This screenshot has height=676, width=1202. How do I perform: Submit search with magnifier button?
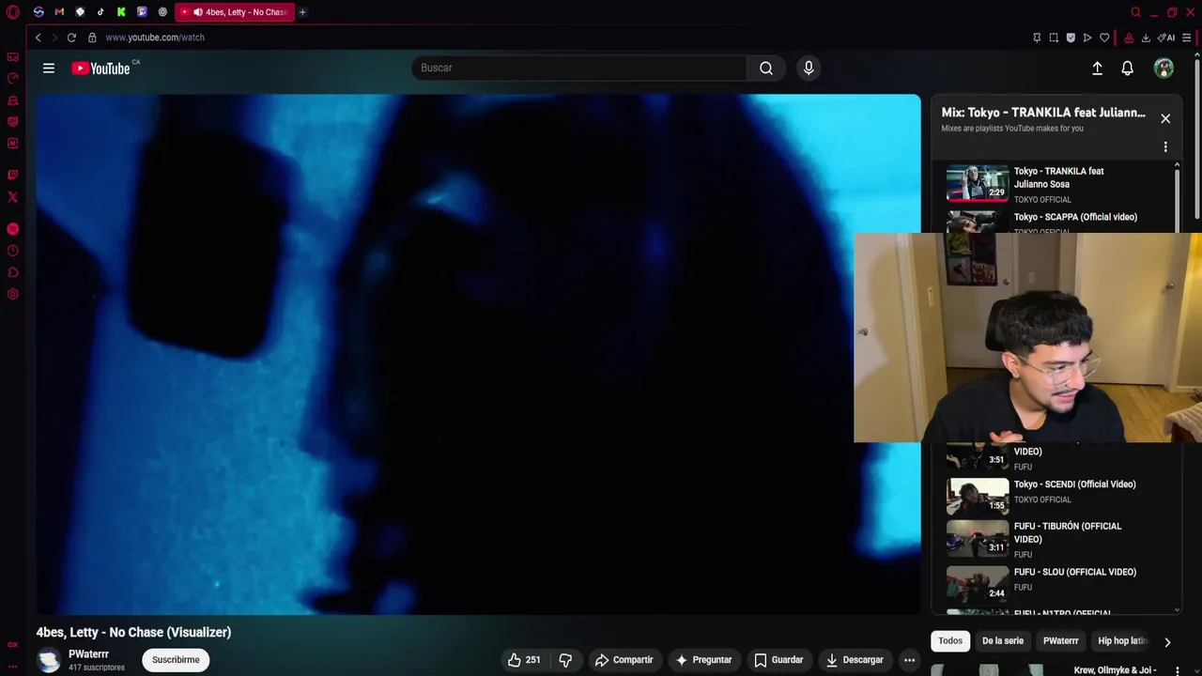766,68
